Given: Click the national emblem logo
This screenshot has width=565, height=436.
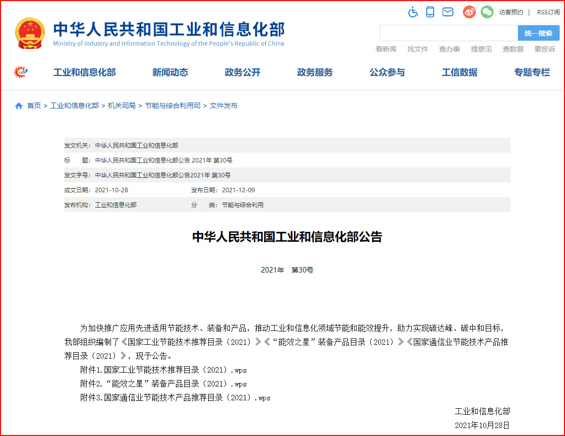Looking at the screenshot, I should click(x=30, y=33).
